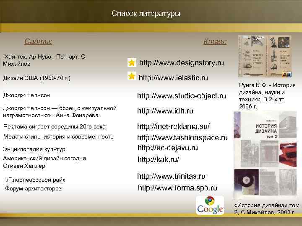Go to http://www.fashionspace.ru link

tap(182, 138)
